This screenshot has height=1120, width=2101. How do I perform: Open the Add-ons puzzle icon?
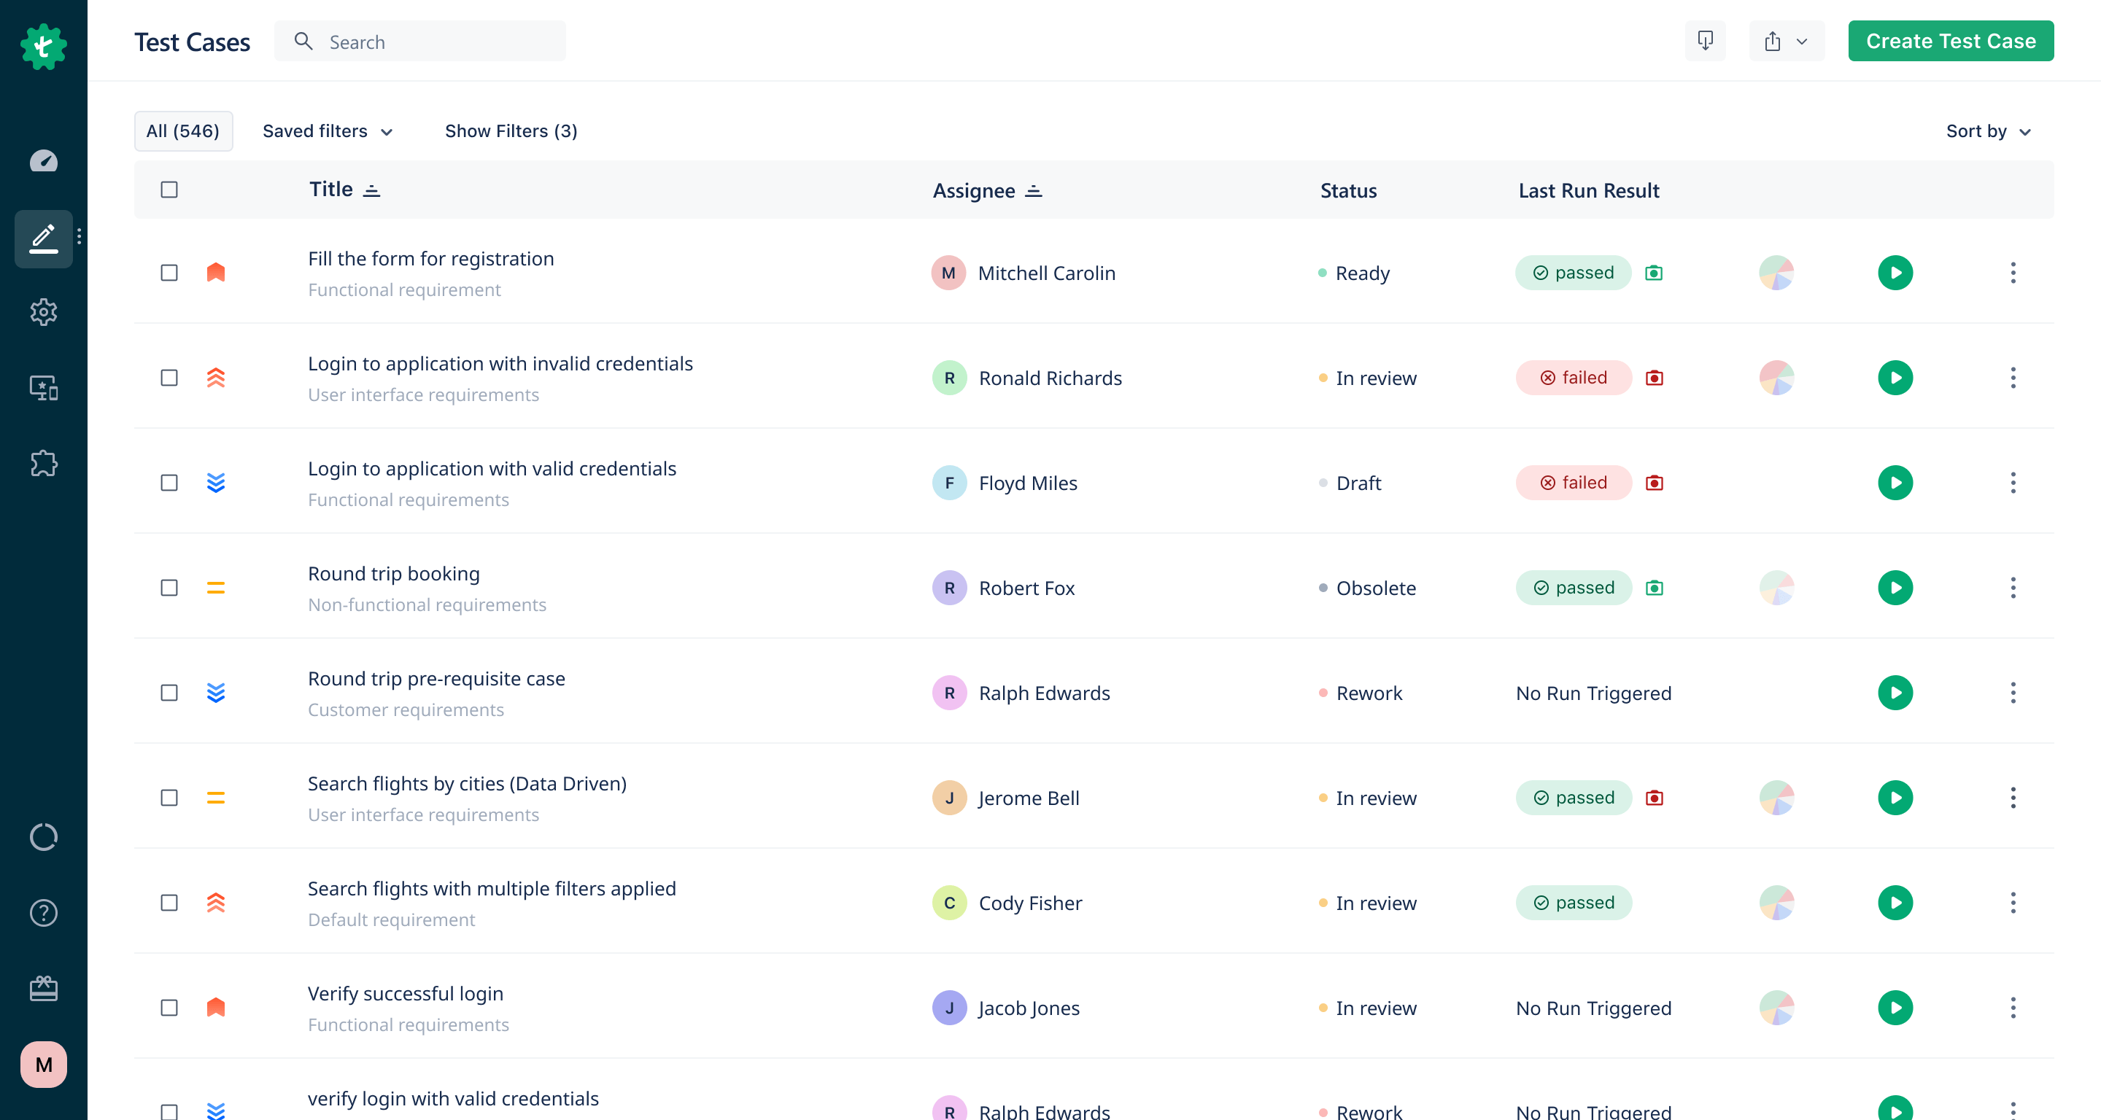(x=43, y=463)
